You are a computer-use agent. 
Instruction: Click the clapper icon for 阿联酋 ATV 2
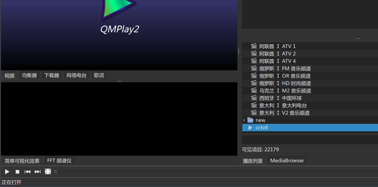point(254,54)
